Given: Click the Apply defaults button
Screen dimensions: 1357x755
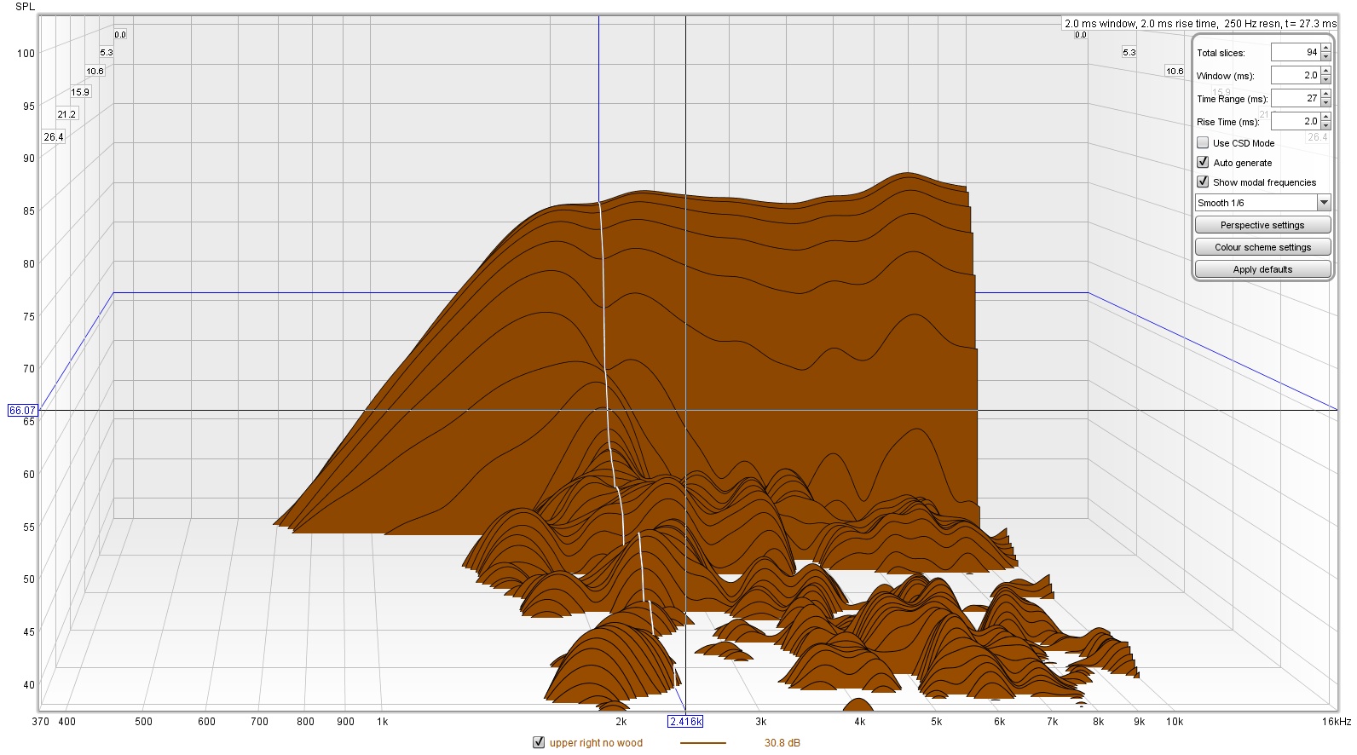Looking at the screenshot, I should pos(1262,269).
